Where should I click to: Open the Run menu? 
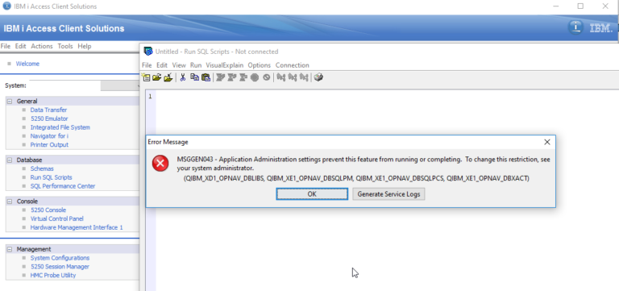coord(196,65)
